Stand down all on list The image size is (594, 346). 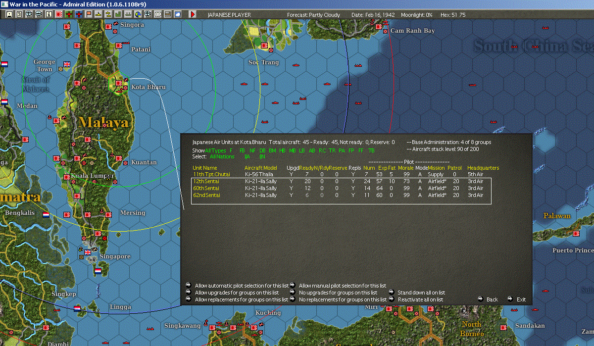tap(421, 293)
